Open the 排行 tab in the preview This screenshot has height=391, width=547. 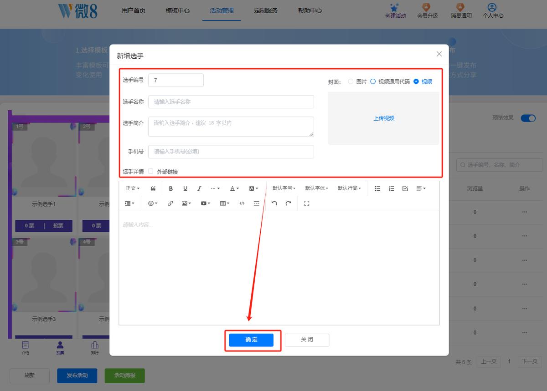[x=95, y=348]
